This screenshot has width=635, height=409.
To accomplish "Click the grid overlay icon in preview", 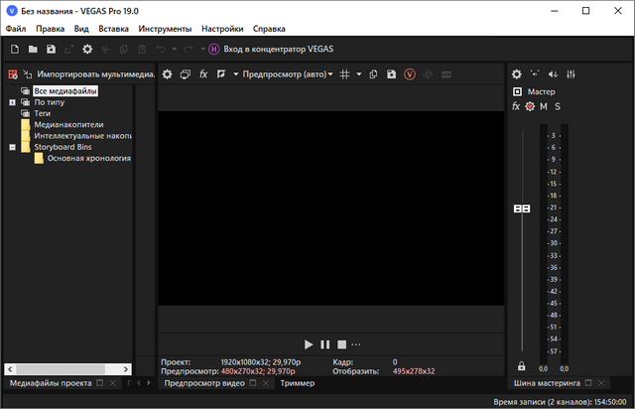I will tap(344, 74).
